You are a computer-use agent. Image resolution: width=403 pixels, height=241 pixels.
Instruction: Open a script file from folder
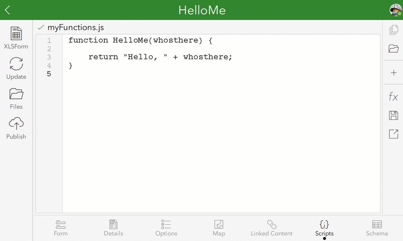point(394,49)
